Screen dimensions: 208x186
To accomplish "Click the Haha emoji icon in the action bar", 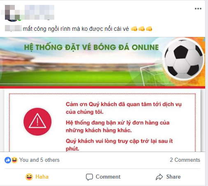I will coord(29,177).
